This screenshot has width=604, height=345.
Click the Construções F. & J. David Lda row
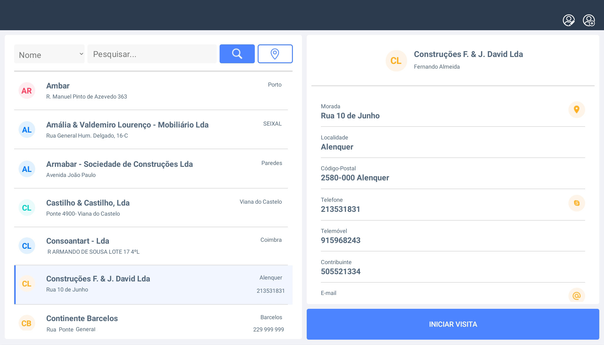tap(151, 284)
